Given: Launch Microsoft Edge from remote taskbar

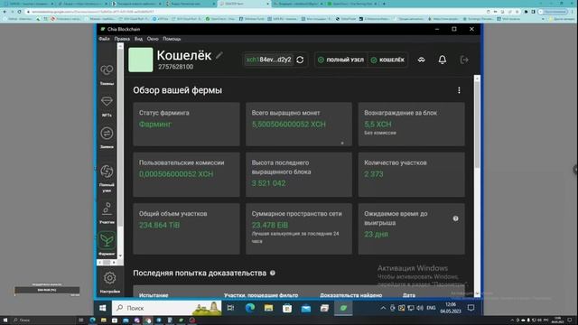Looking at the screenshot, I should click(250, 308).
